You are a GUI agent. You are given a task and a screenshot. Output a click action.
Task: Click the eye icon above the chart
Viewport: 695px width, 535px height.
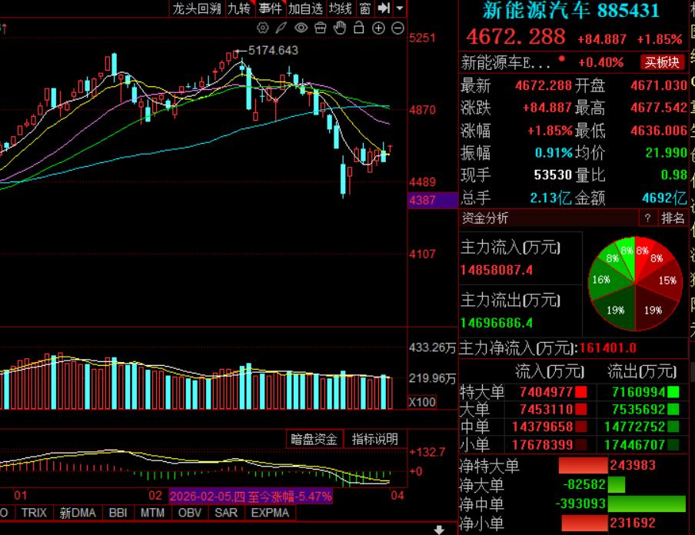[x=301, y=28]
